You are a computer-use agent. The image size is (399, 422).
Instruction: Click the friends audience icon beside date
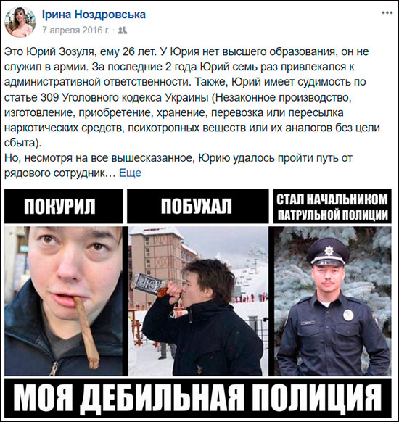coord(123,30)
